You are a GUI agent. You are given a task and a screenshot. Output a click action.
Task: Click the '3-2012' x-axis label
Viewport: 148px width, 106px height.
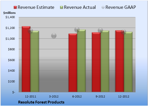pos(54,96)
